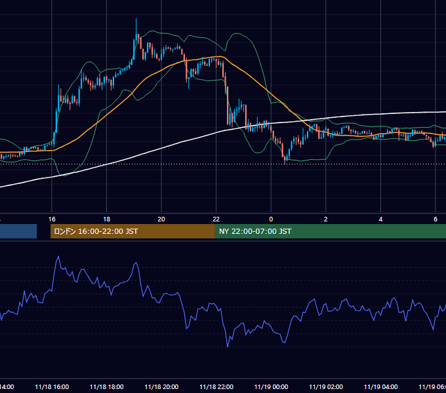This screenshot has width=446, height=393.
Task: Click the NY 22:00-07:00 JST session bar
Action: [330, 231]
